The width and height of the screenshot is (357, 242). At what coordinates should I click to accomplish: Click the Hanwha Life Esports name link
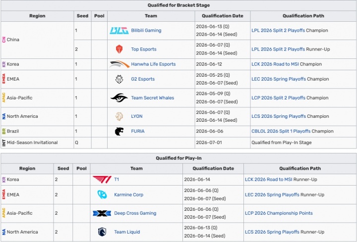pyautogui.click(x=153, y=64)
